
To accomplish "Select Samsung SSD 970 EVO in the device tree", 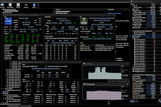I will (14, 101).
